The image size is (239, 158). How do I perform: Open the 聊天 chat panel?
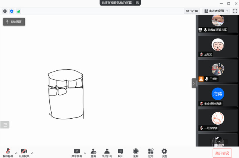tap(120, 152)
